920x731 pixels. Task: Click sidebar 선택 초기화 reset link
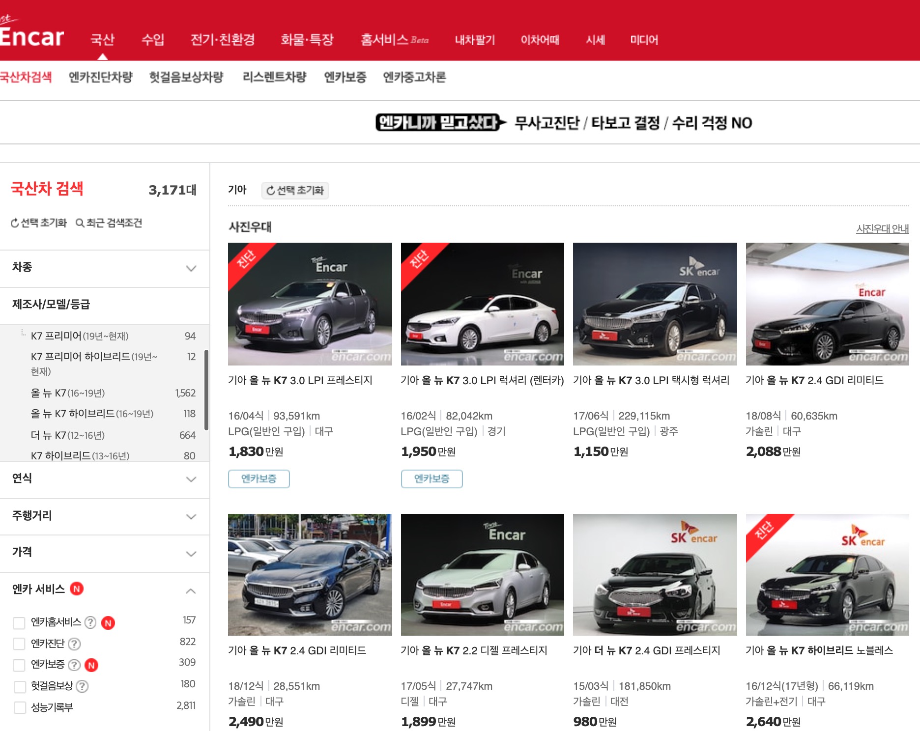pyautogui.click(x=38, y=223)
